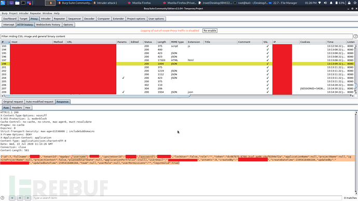The image size is (358, 201).
Task: Click the Params checkmark in row 204
Action: 123,78
